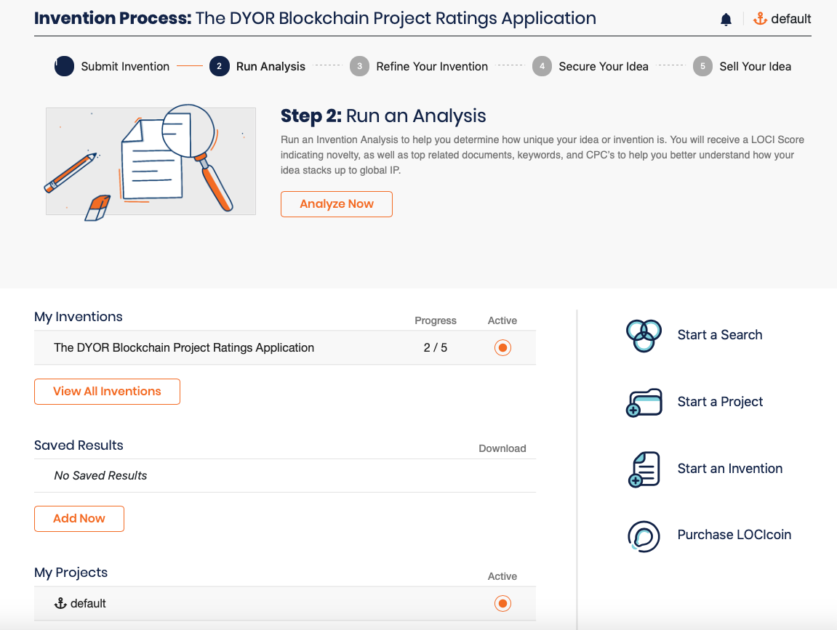Open the Purchase LOCIcoin link
This screenshot has width=837, height=630.
pyautogui.click(x=734, y=535)
